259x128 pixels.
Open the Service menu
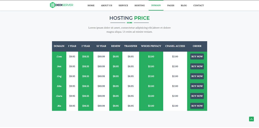pos(123,5)
